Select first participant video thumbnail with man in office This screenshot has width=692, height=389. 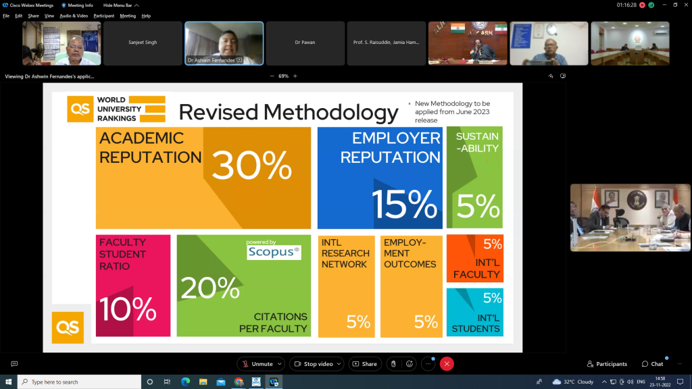pos(61,43)
